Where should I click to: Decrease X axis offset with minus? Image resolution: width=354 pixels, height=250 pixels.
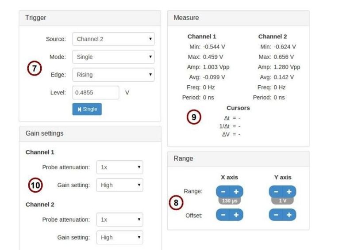tap(223, 215)
